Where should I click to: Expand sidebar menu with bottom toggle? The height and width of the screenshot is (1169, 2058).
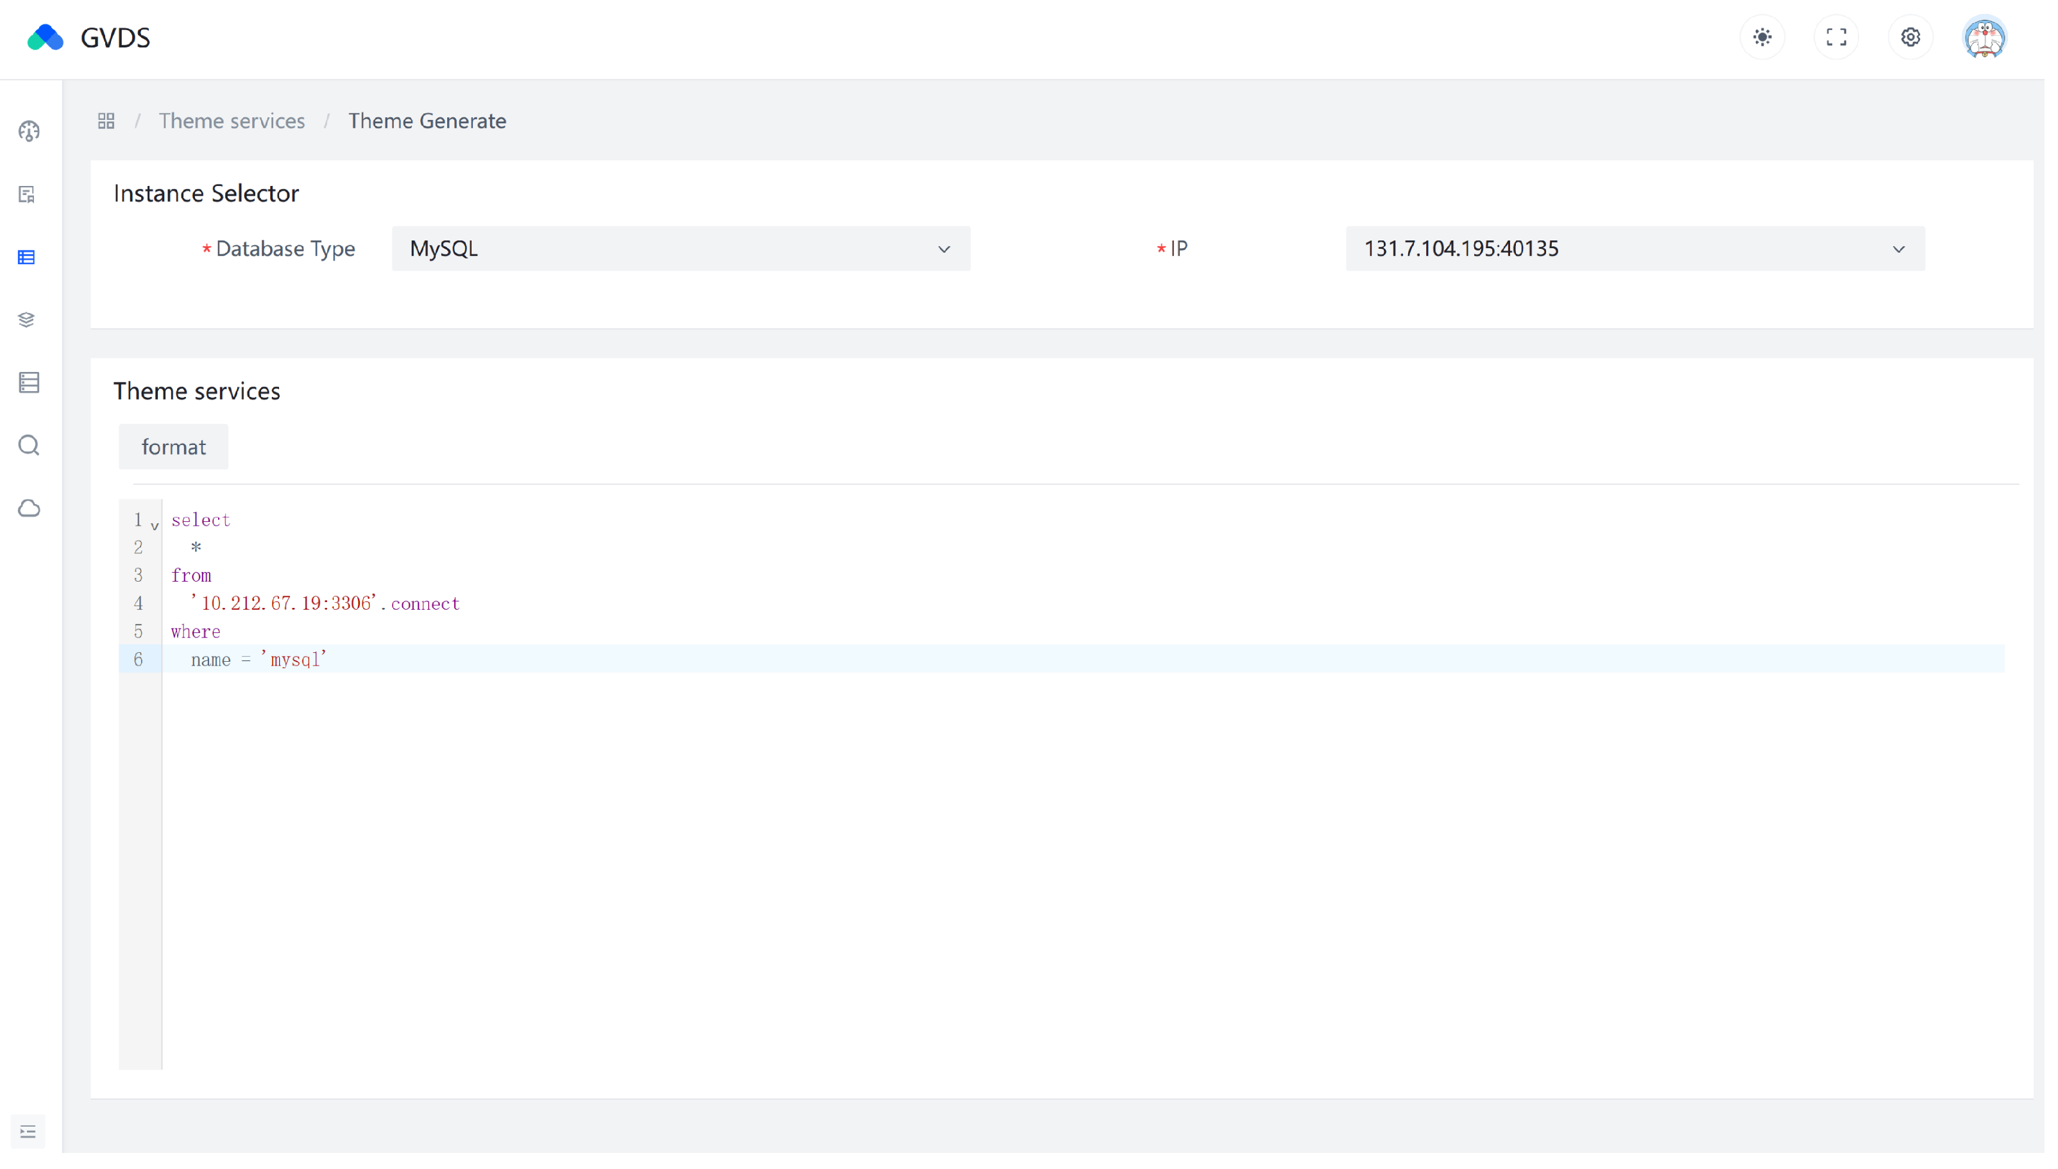[28, 1132]
